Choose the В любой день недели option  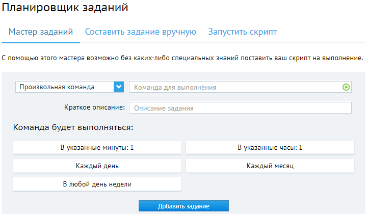tap(97, 184)
